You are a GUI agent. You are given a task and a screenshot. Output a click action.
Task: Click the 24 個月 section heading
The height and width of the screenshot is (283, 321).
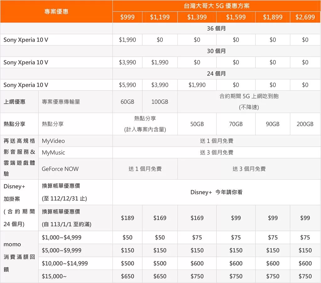[216, 73]
